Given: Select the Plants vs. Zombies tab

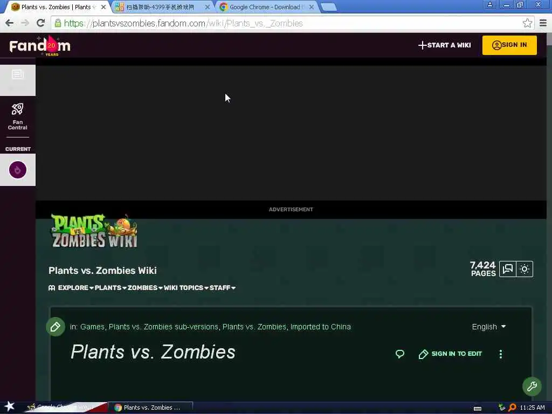Looking at the screenshot, I should (x=56, y=7).
